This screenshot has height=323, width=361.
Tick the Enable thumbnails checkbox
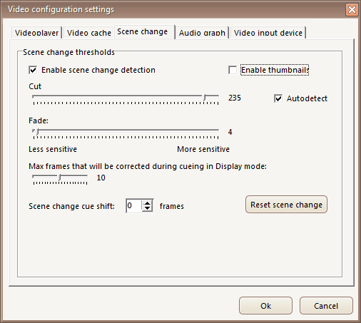point(233,70)
